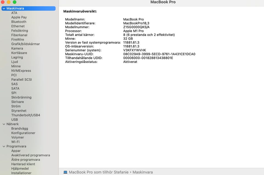
Task: Open Appar under Programvara
Action: click(x=16, y=151)
